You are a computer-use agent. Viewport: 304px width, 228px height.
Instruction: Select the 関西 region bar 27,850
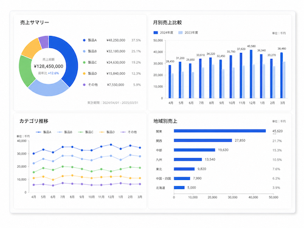203,140
